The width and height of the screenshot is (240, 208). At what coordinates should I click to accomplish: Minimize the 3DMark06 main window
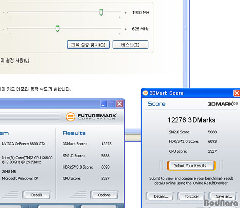[104, 104]
